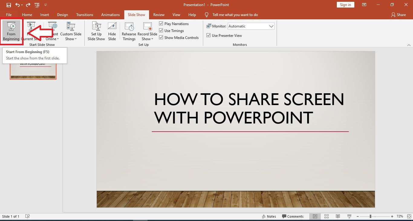Viewport: 413px width, 221px height.
Task: Click Record Slide Show icon
Action: 148,27
